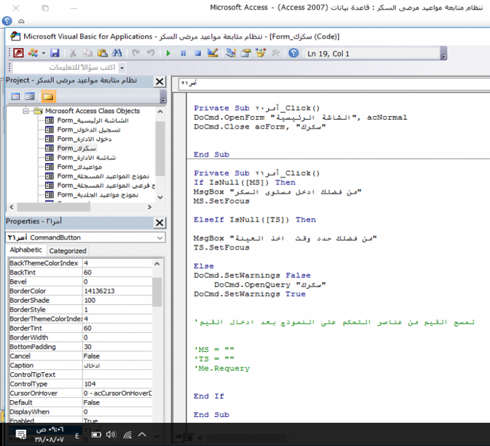
Task: Click the project tree scroll-up arrow
Action: (161, 111)
